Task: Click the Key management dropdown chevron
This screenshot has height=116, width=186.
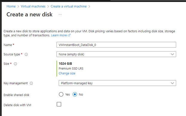Action: (x=172, y=83)
